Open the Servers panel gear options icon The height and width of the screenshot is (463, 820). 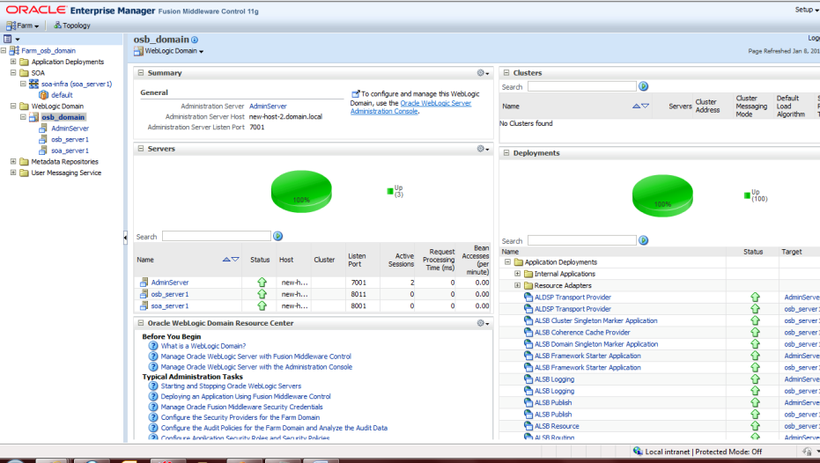coord(482,149)
